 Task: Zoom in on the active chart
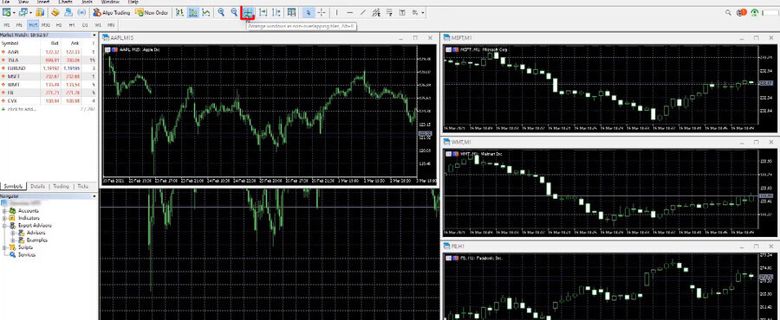221,12
